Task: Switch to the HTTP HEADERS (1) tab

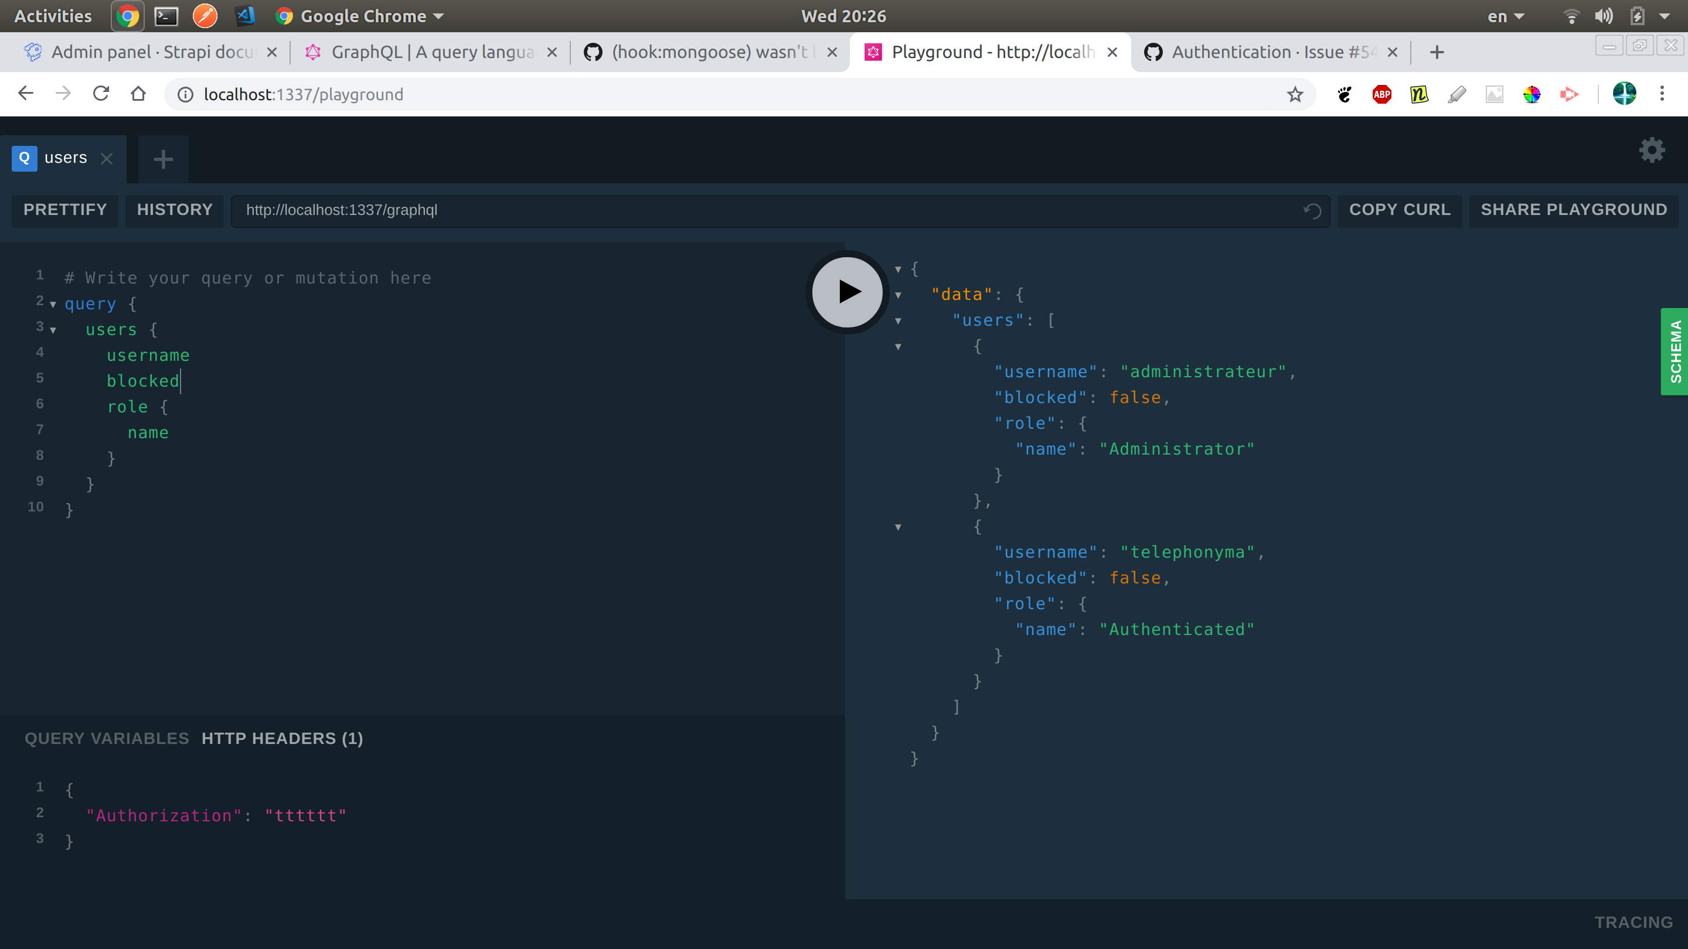Action: pos(283,739)
